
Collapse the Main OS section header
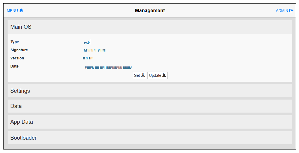[21, 27]
